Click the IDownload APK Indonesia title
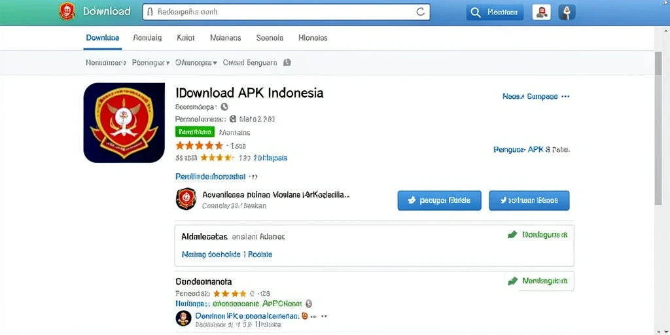670x335 pixels. (x=249, y=93)
